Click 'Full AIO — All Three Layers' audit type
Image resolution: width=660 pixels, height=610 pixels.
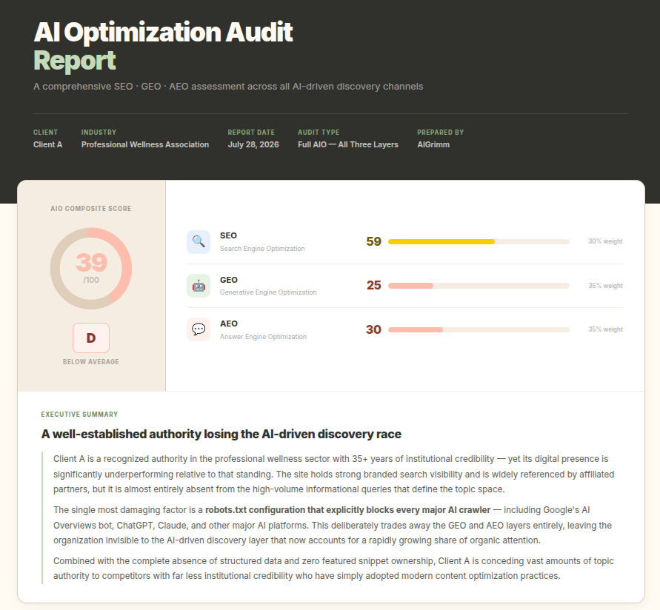tap(347, 144)
